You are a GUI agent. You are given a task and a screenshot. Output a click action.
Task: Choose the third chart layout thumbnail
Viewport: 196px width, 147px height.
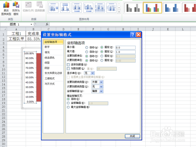[x=77, y=8]
